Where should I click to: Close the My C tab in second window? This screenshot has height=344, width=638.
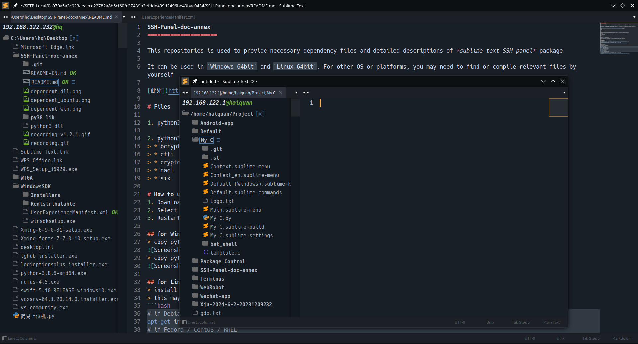280,93
